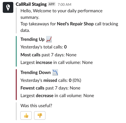This screenshot has height=123, width=126.
Task: Click Largest increase in call volume line
Action: coord(57,62)
